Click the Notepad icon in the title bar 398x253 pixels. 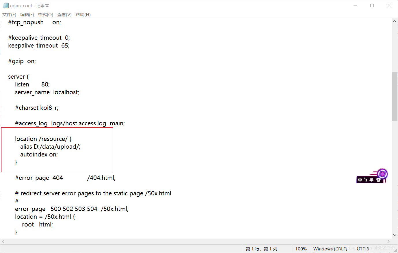point(6,5)
